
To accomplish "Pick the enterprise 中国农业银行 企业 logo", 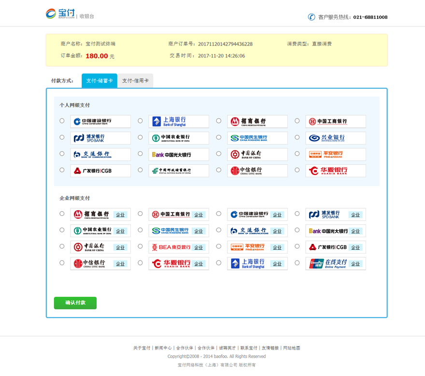I will click(100, 231).
